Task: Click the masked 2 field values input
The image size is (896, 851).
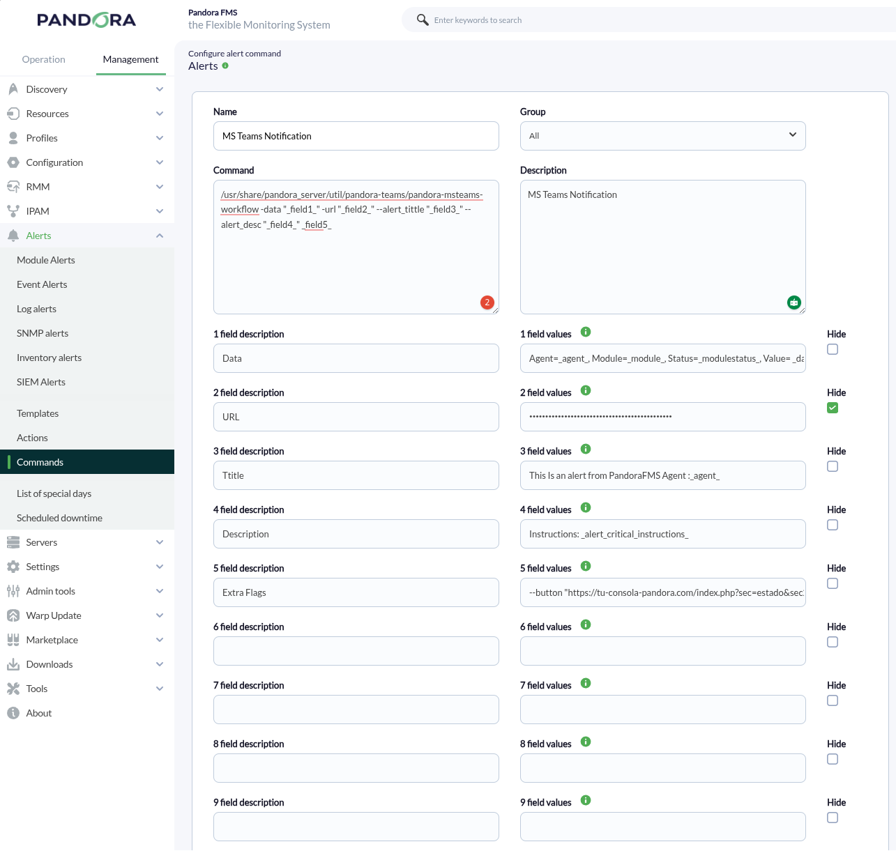Action: point(663,417)
